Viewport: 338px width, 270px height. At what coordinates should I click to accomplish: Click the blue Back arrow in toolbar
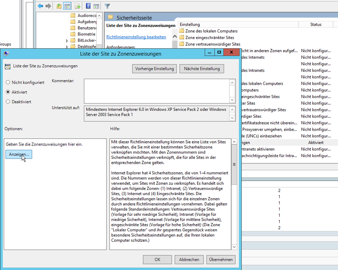(40, 6)
